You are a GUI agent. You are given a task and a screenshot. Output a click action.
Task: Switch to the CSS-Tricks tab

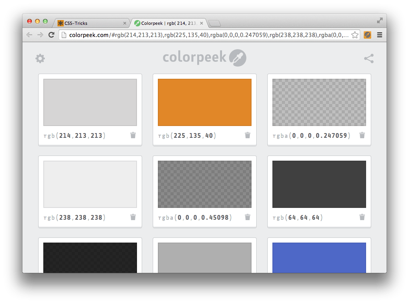tap(91, 23)
